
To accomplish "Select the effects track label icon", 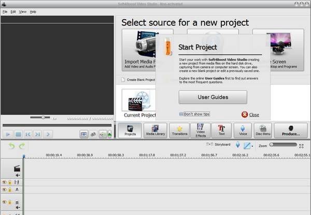I will (17, 182).
